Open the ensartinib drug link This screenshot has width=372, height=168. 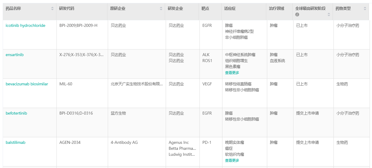coord(15,55)
